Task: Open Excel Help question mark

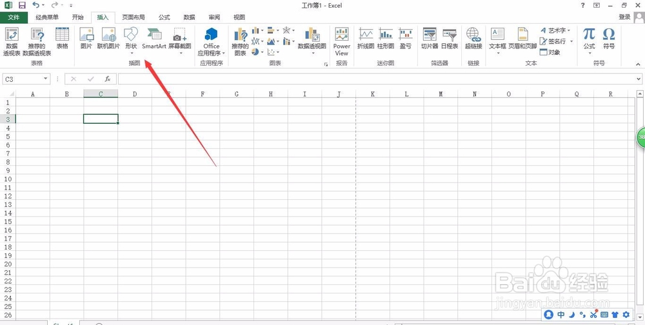Action: point(582,5)
